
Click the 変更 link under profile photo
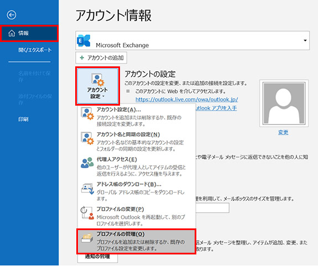coord(283,132)
